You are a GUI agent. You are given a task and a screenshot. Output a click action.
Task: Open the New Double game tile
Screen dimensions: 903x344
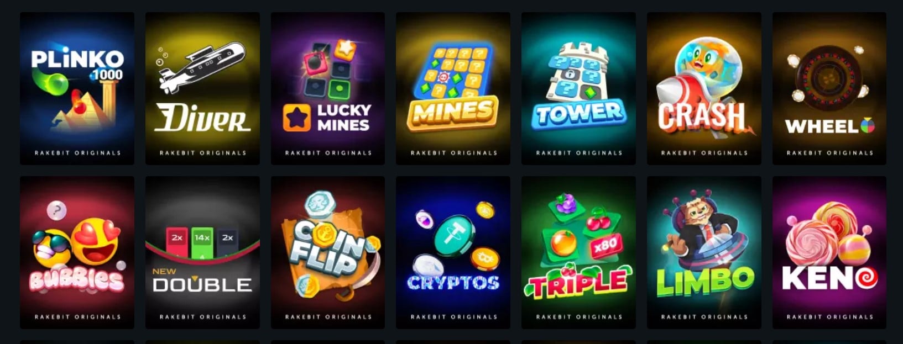coord(202,252)
